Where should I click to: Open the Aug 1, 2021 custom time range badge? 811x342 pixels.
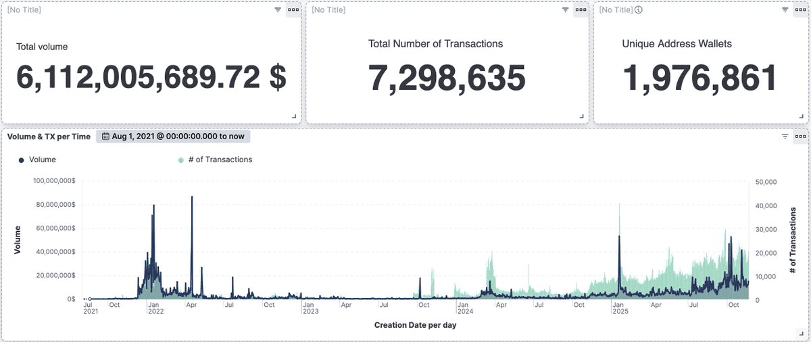coord(173,137)
